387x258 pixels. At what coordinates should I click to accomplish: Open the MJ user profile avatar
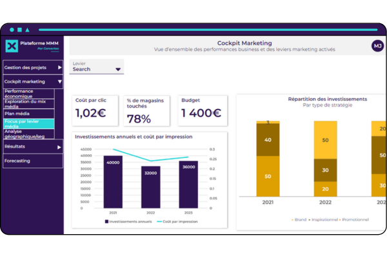(x=377, y=46)
